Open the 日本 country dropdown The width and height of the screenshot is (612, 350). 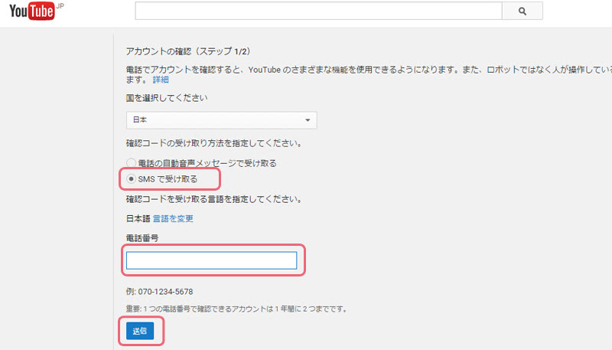[x=221, y=120]
